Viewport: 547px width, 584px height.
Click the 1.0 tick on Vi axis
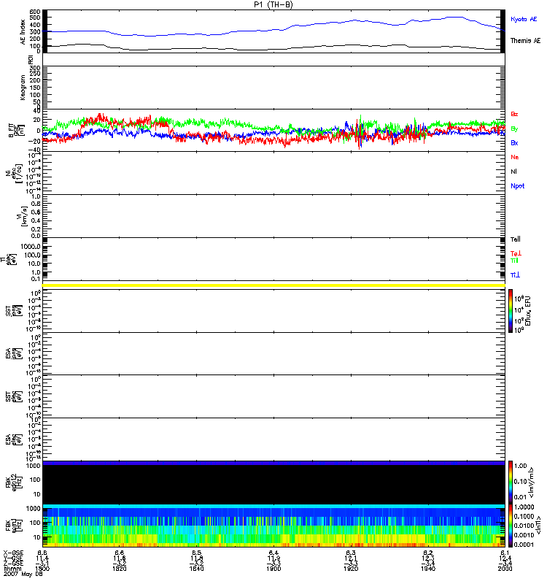[x=36, y=196]
